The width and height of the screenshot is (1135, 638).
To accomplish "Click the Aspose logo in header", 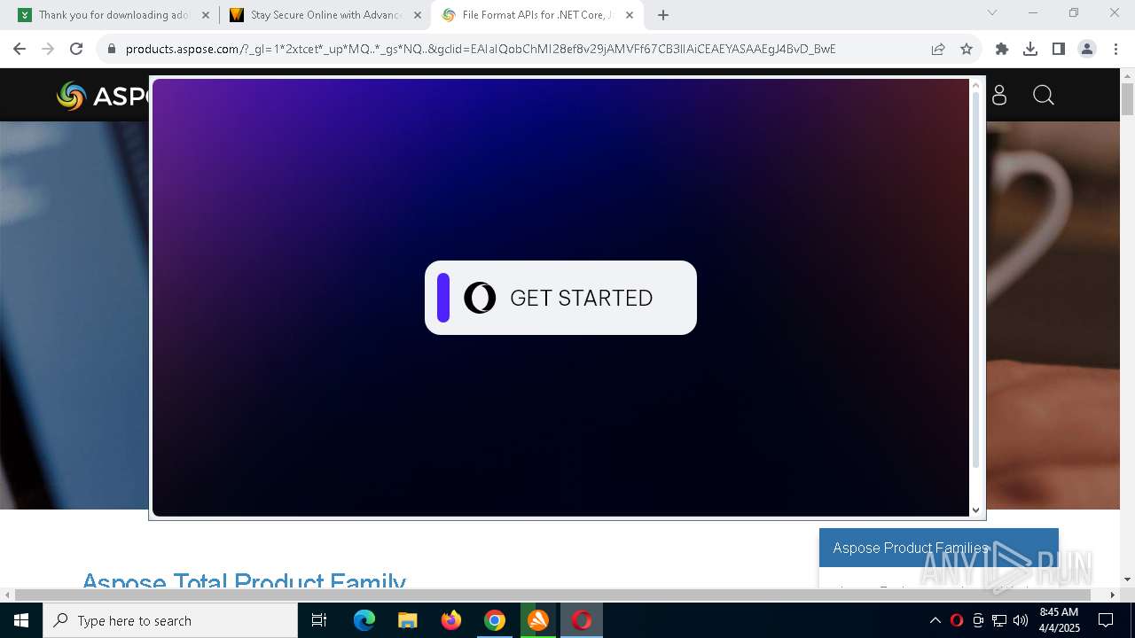I will pyautogui.click(x=104, y=96).
